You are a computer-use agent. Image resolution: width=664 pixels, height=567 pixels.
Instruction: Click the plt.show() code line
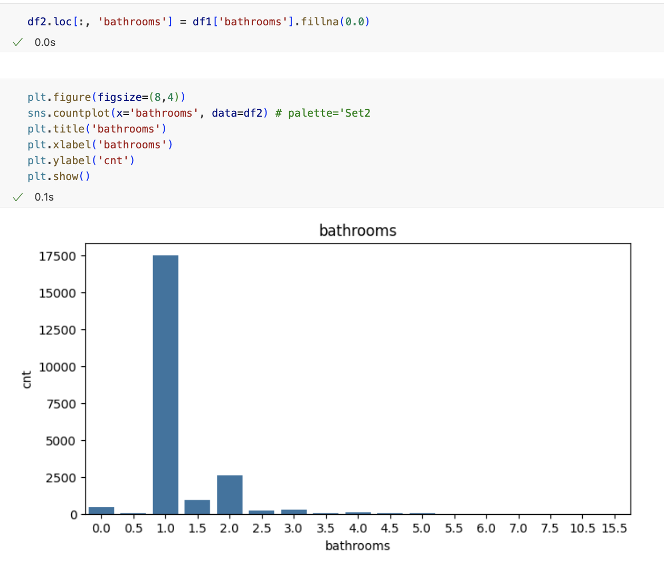[x=59, y=176]
